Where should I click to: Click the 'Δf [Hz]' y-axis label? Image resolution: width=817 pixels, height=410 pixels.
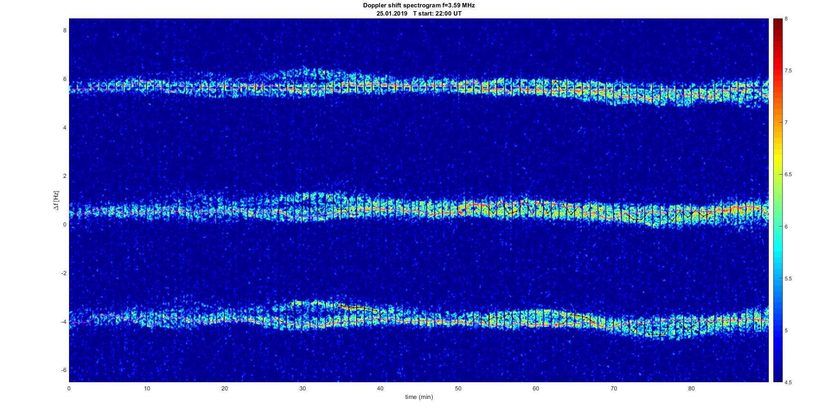point(56,200)
